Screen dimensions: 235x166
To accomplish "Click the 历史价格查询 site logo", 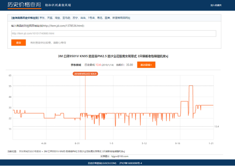I will [24, 5].
